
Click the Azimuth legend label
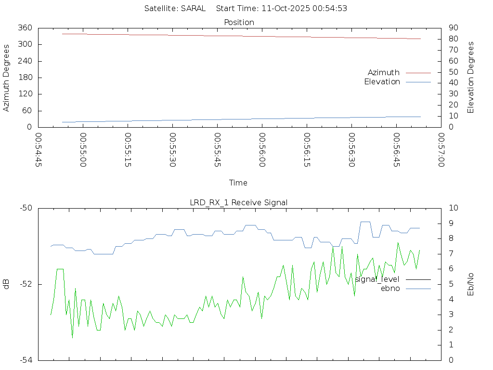point(383,73)
